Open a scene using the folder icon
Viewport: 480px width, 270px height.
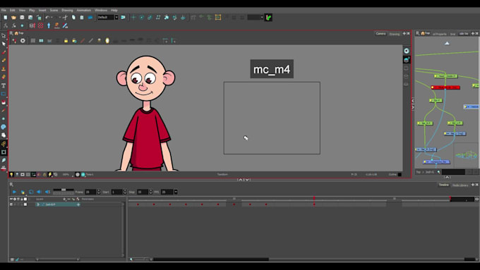coord(13,18)
